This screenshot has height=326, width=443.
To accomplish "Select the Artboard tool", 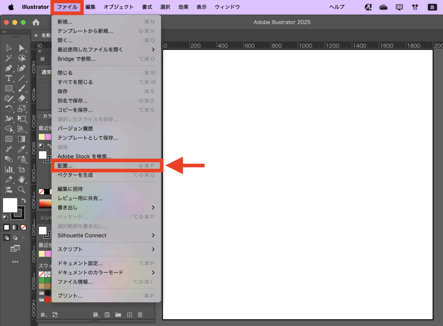I will (22, 169).
